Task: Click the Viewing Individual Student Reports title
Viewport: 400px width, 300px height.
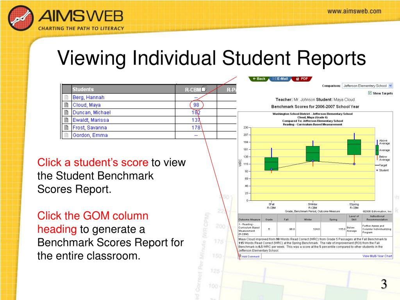Action: click(211, 58)
